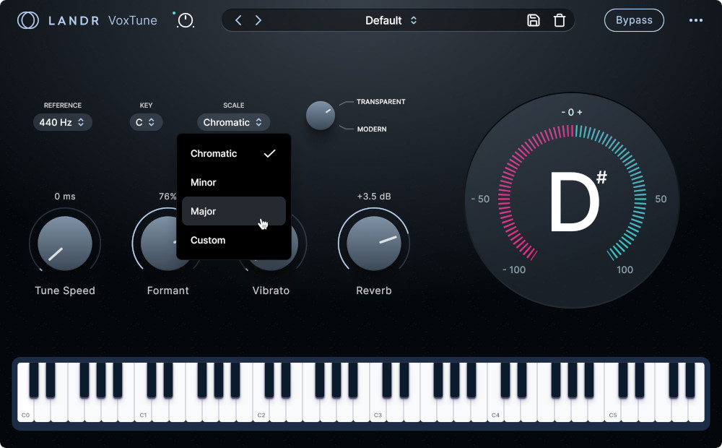
Task: Open the Key selector dropdown
Action: [146, 122]
